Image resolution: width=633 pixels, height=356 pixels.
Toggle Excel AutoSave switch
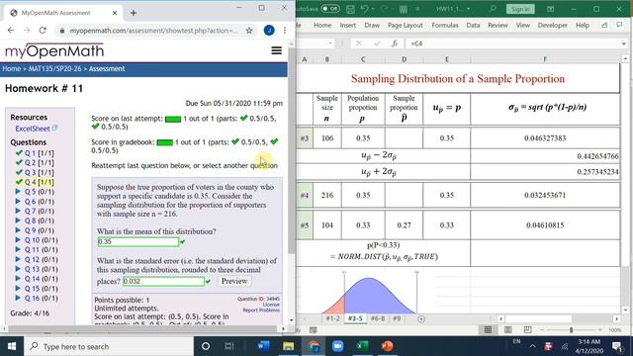click(x=330, y=9)
